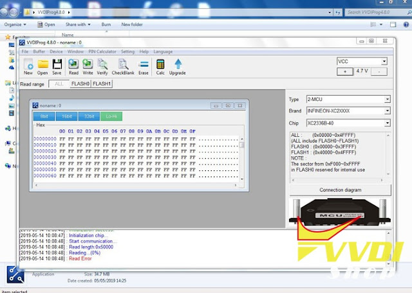
Task: Click Explorer's Back navigation button
Action: (5, 12)
